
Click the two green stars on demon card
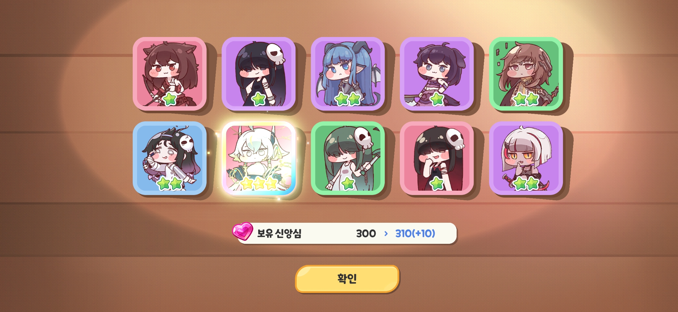pos(348,99)
